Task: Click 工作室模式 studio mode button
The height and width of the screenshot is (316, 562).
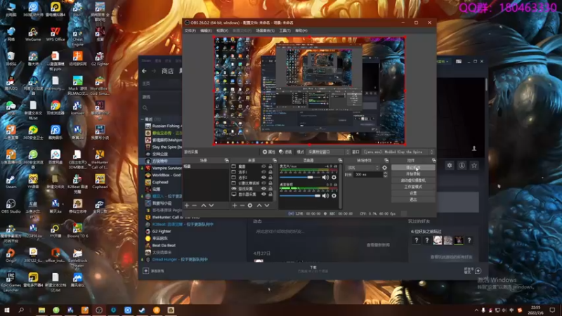Action: 413,187
